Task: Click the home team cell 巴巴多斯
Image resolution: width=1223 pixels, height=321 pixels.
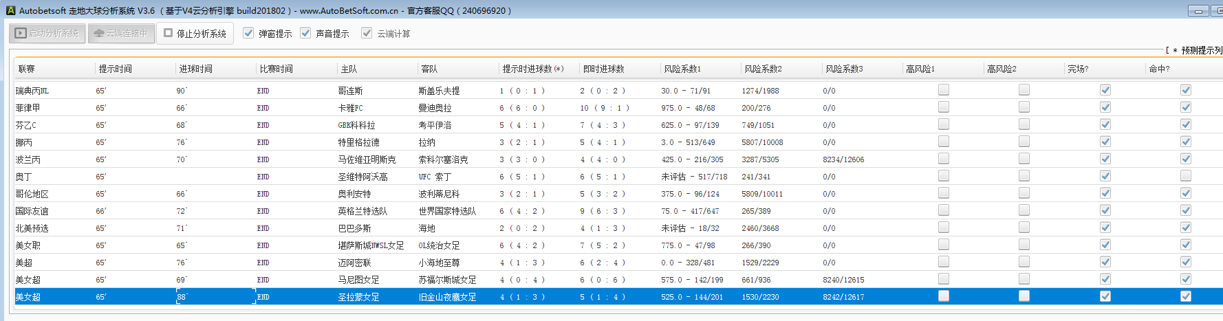Action: coord(354,228)
